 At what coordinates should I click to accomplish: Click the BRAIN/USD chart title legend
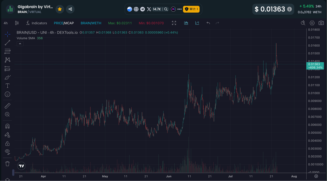47,32
